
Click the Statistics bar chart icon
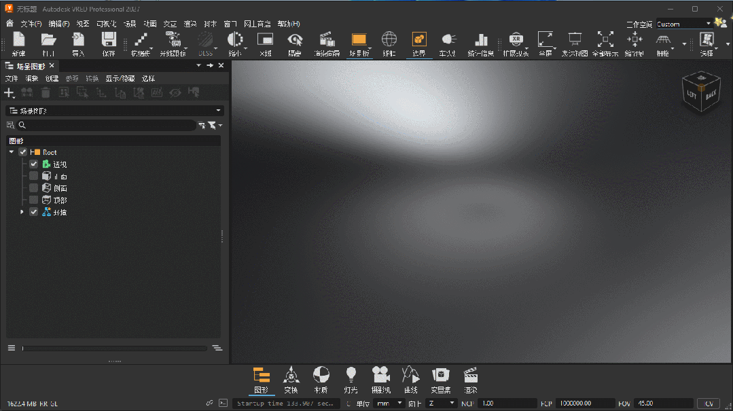(x=480, y=40)
